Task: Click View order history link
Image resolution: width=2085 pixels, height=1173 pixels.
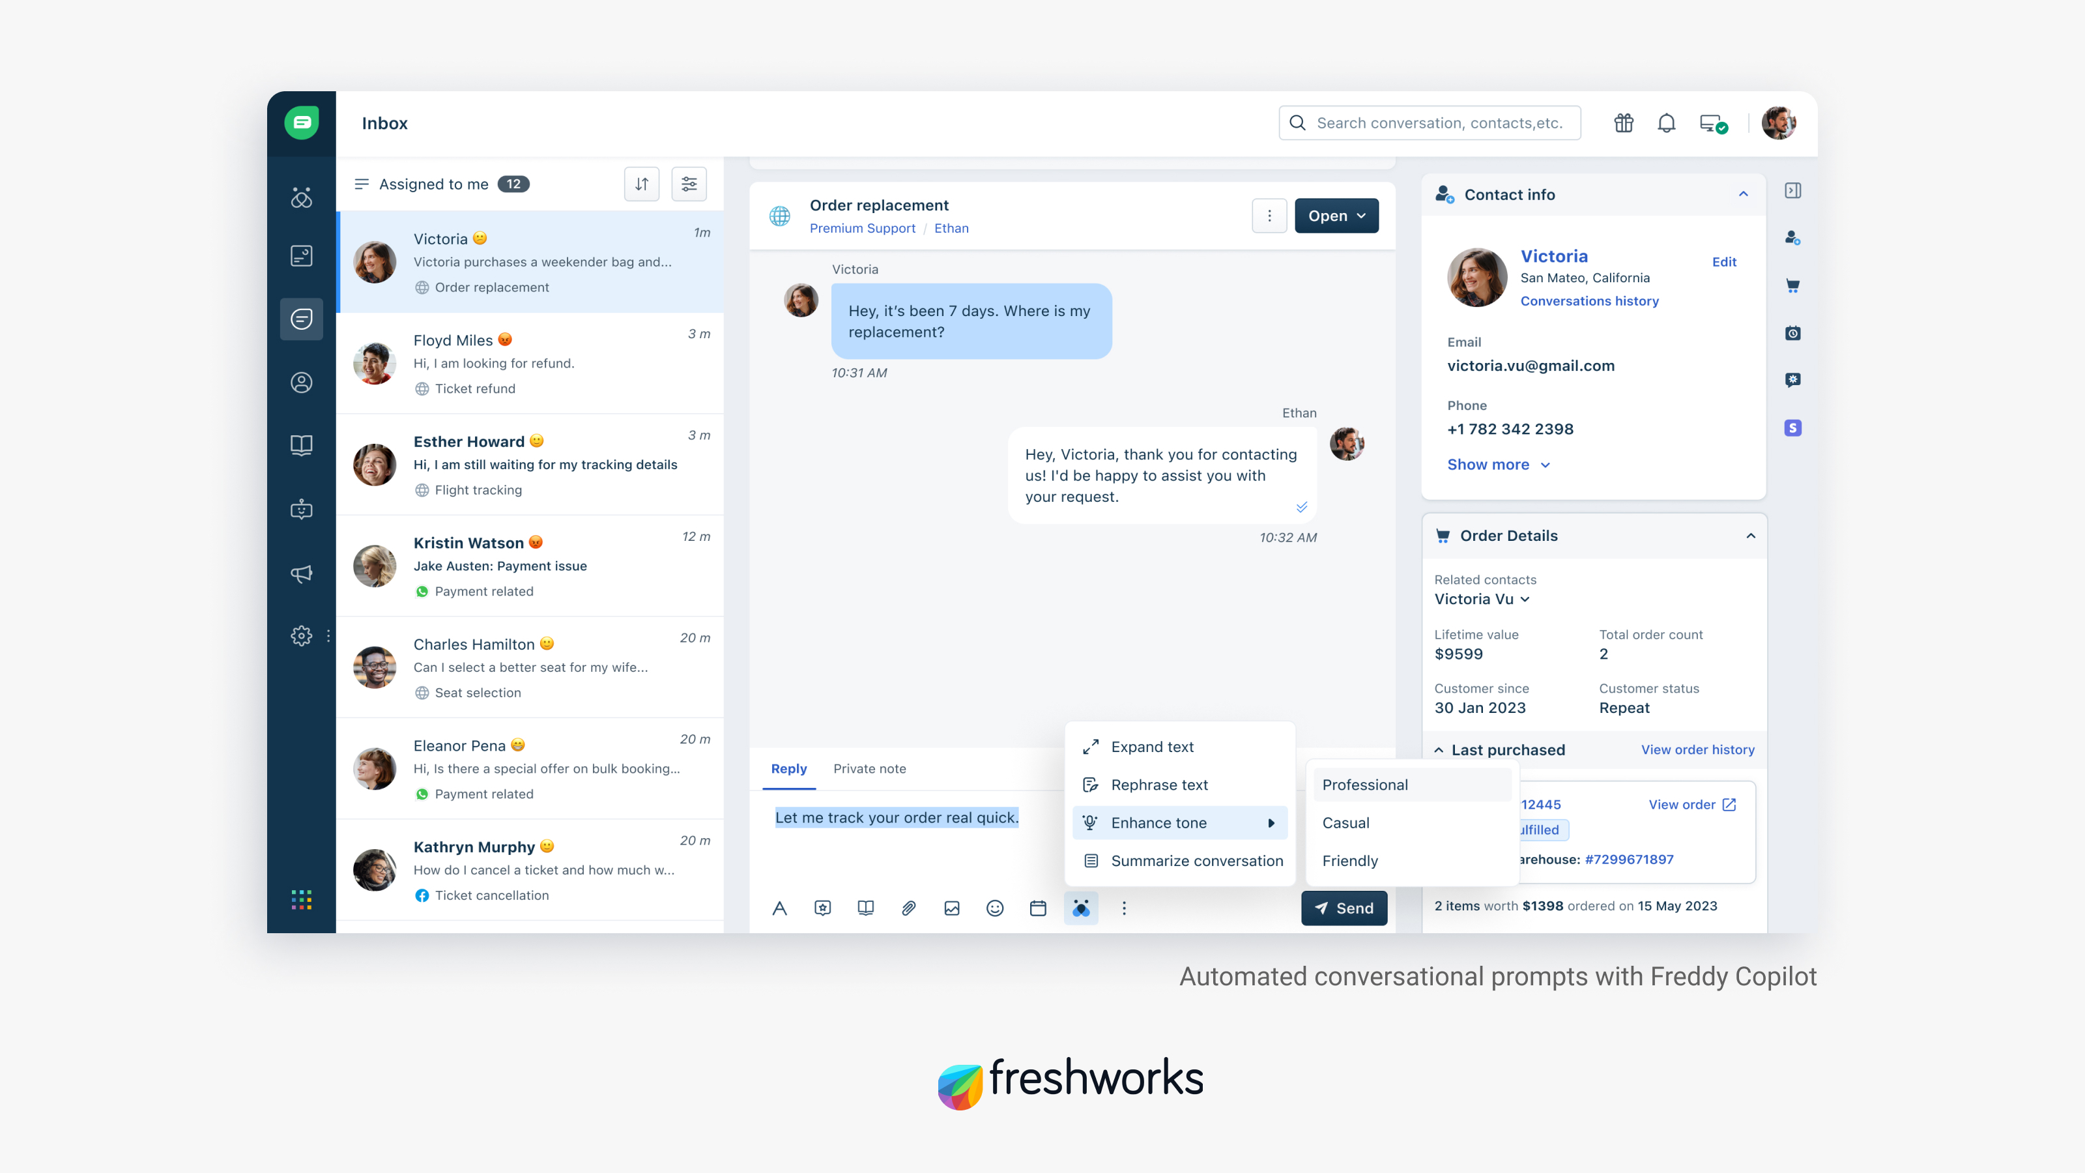Action: [1695, 749]
